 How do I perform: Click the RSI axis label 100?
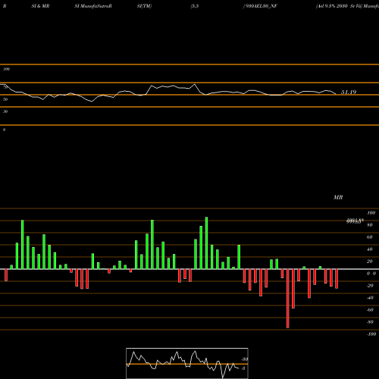[7, 69]
